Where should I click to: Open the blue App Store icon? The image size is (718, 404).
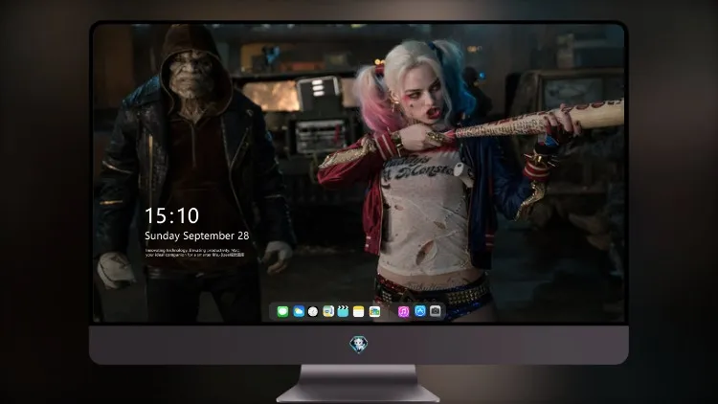(420, 311)
